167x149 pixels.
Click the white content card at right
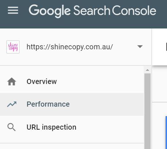160,47
